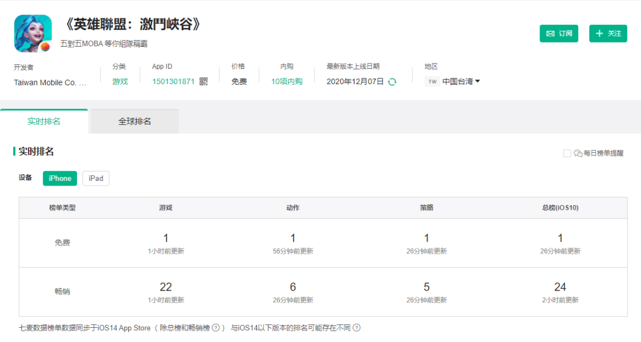Click rank 5 in 畅销 策略 cell
641x342 pixels.
pos(426,287)
